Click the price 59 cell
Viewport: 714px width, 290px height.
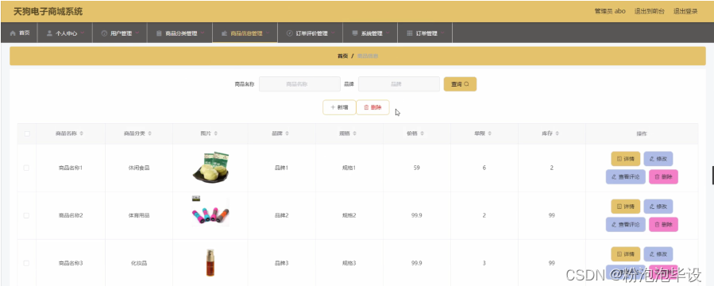click(417, 168)
